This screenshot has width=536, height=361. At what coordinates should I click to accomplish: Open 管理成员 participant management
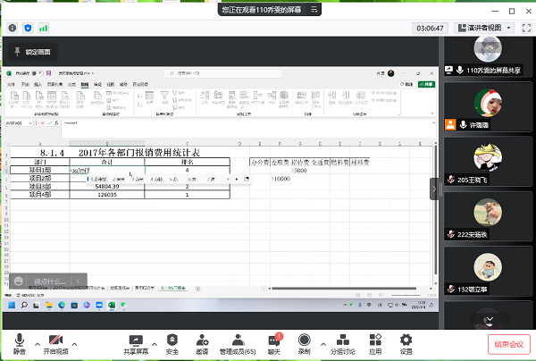tap(238, 341)
